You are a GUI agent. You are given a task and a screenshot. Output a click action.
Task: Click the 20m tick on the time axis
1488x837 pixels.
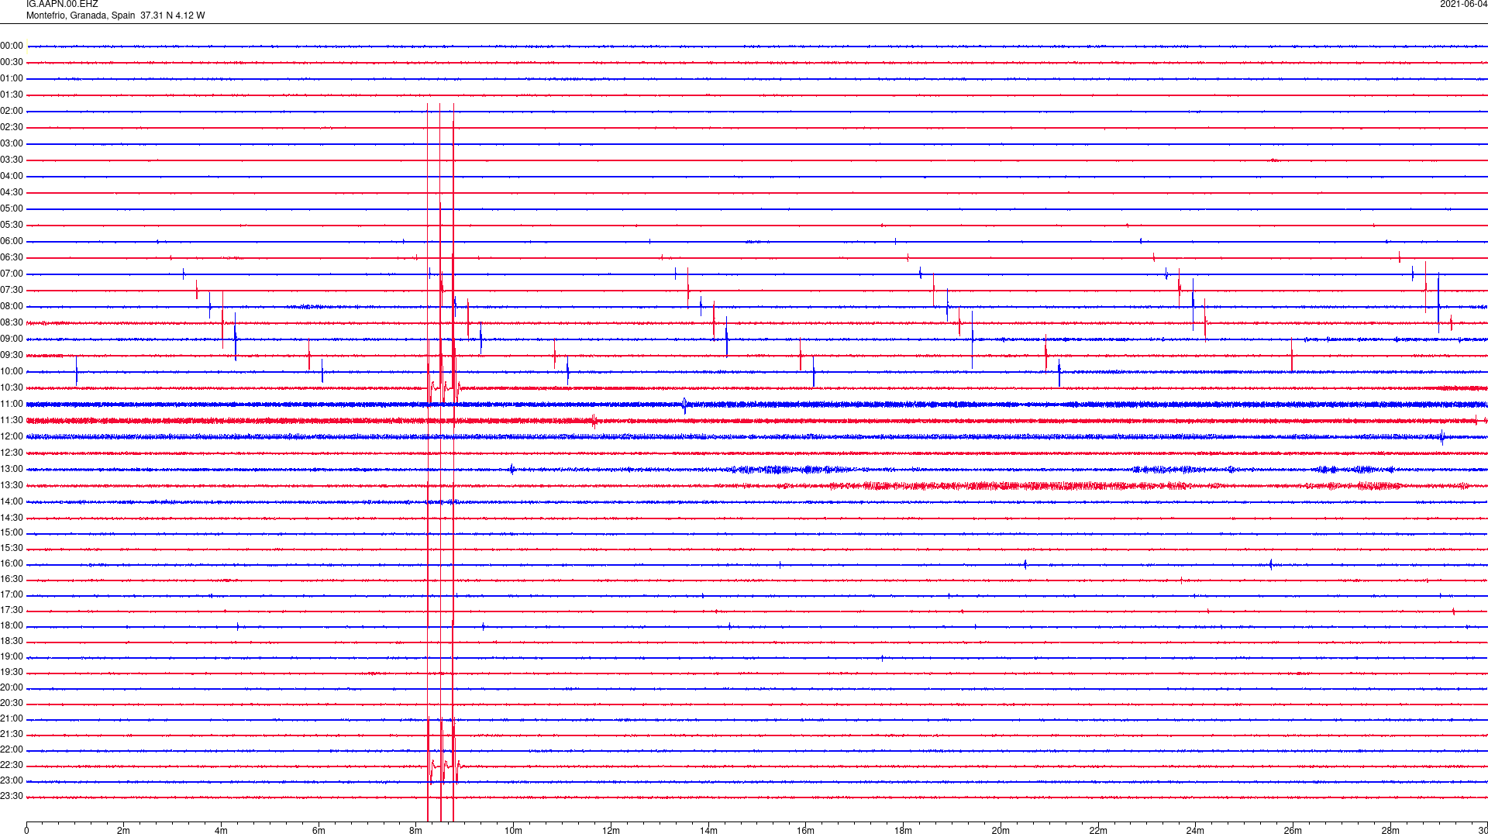1001,831
